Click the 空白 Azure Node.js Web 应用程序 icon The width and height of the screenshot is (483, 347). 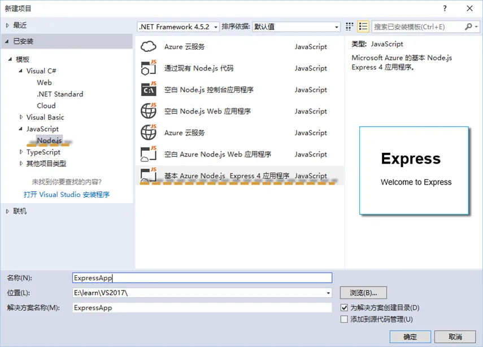pyautogui.click(x=149, y=154)
